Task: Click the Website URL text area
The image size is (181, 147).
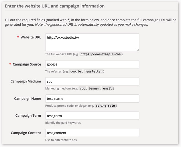Action: pyautogui.click(x=92, y=42)
